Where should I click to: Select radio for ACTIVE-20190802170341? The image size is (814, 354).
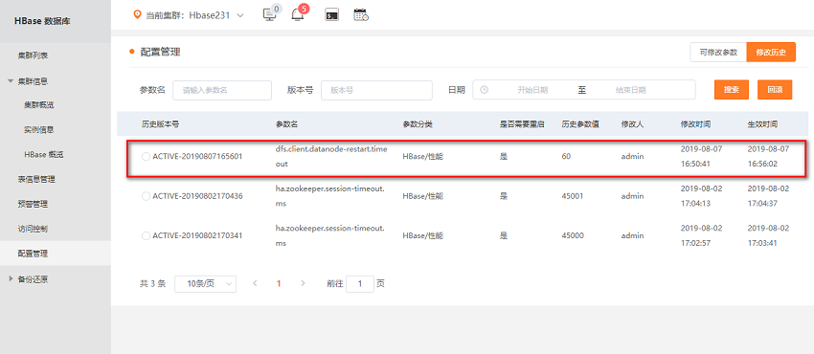click(x=146, y=235)
